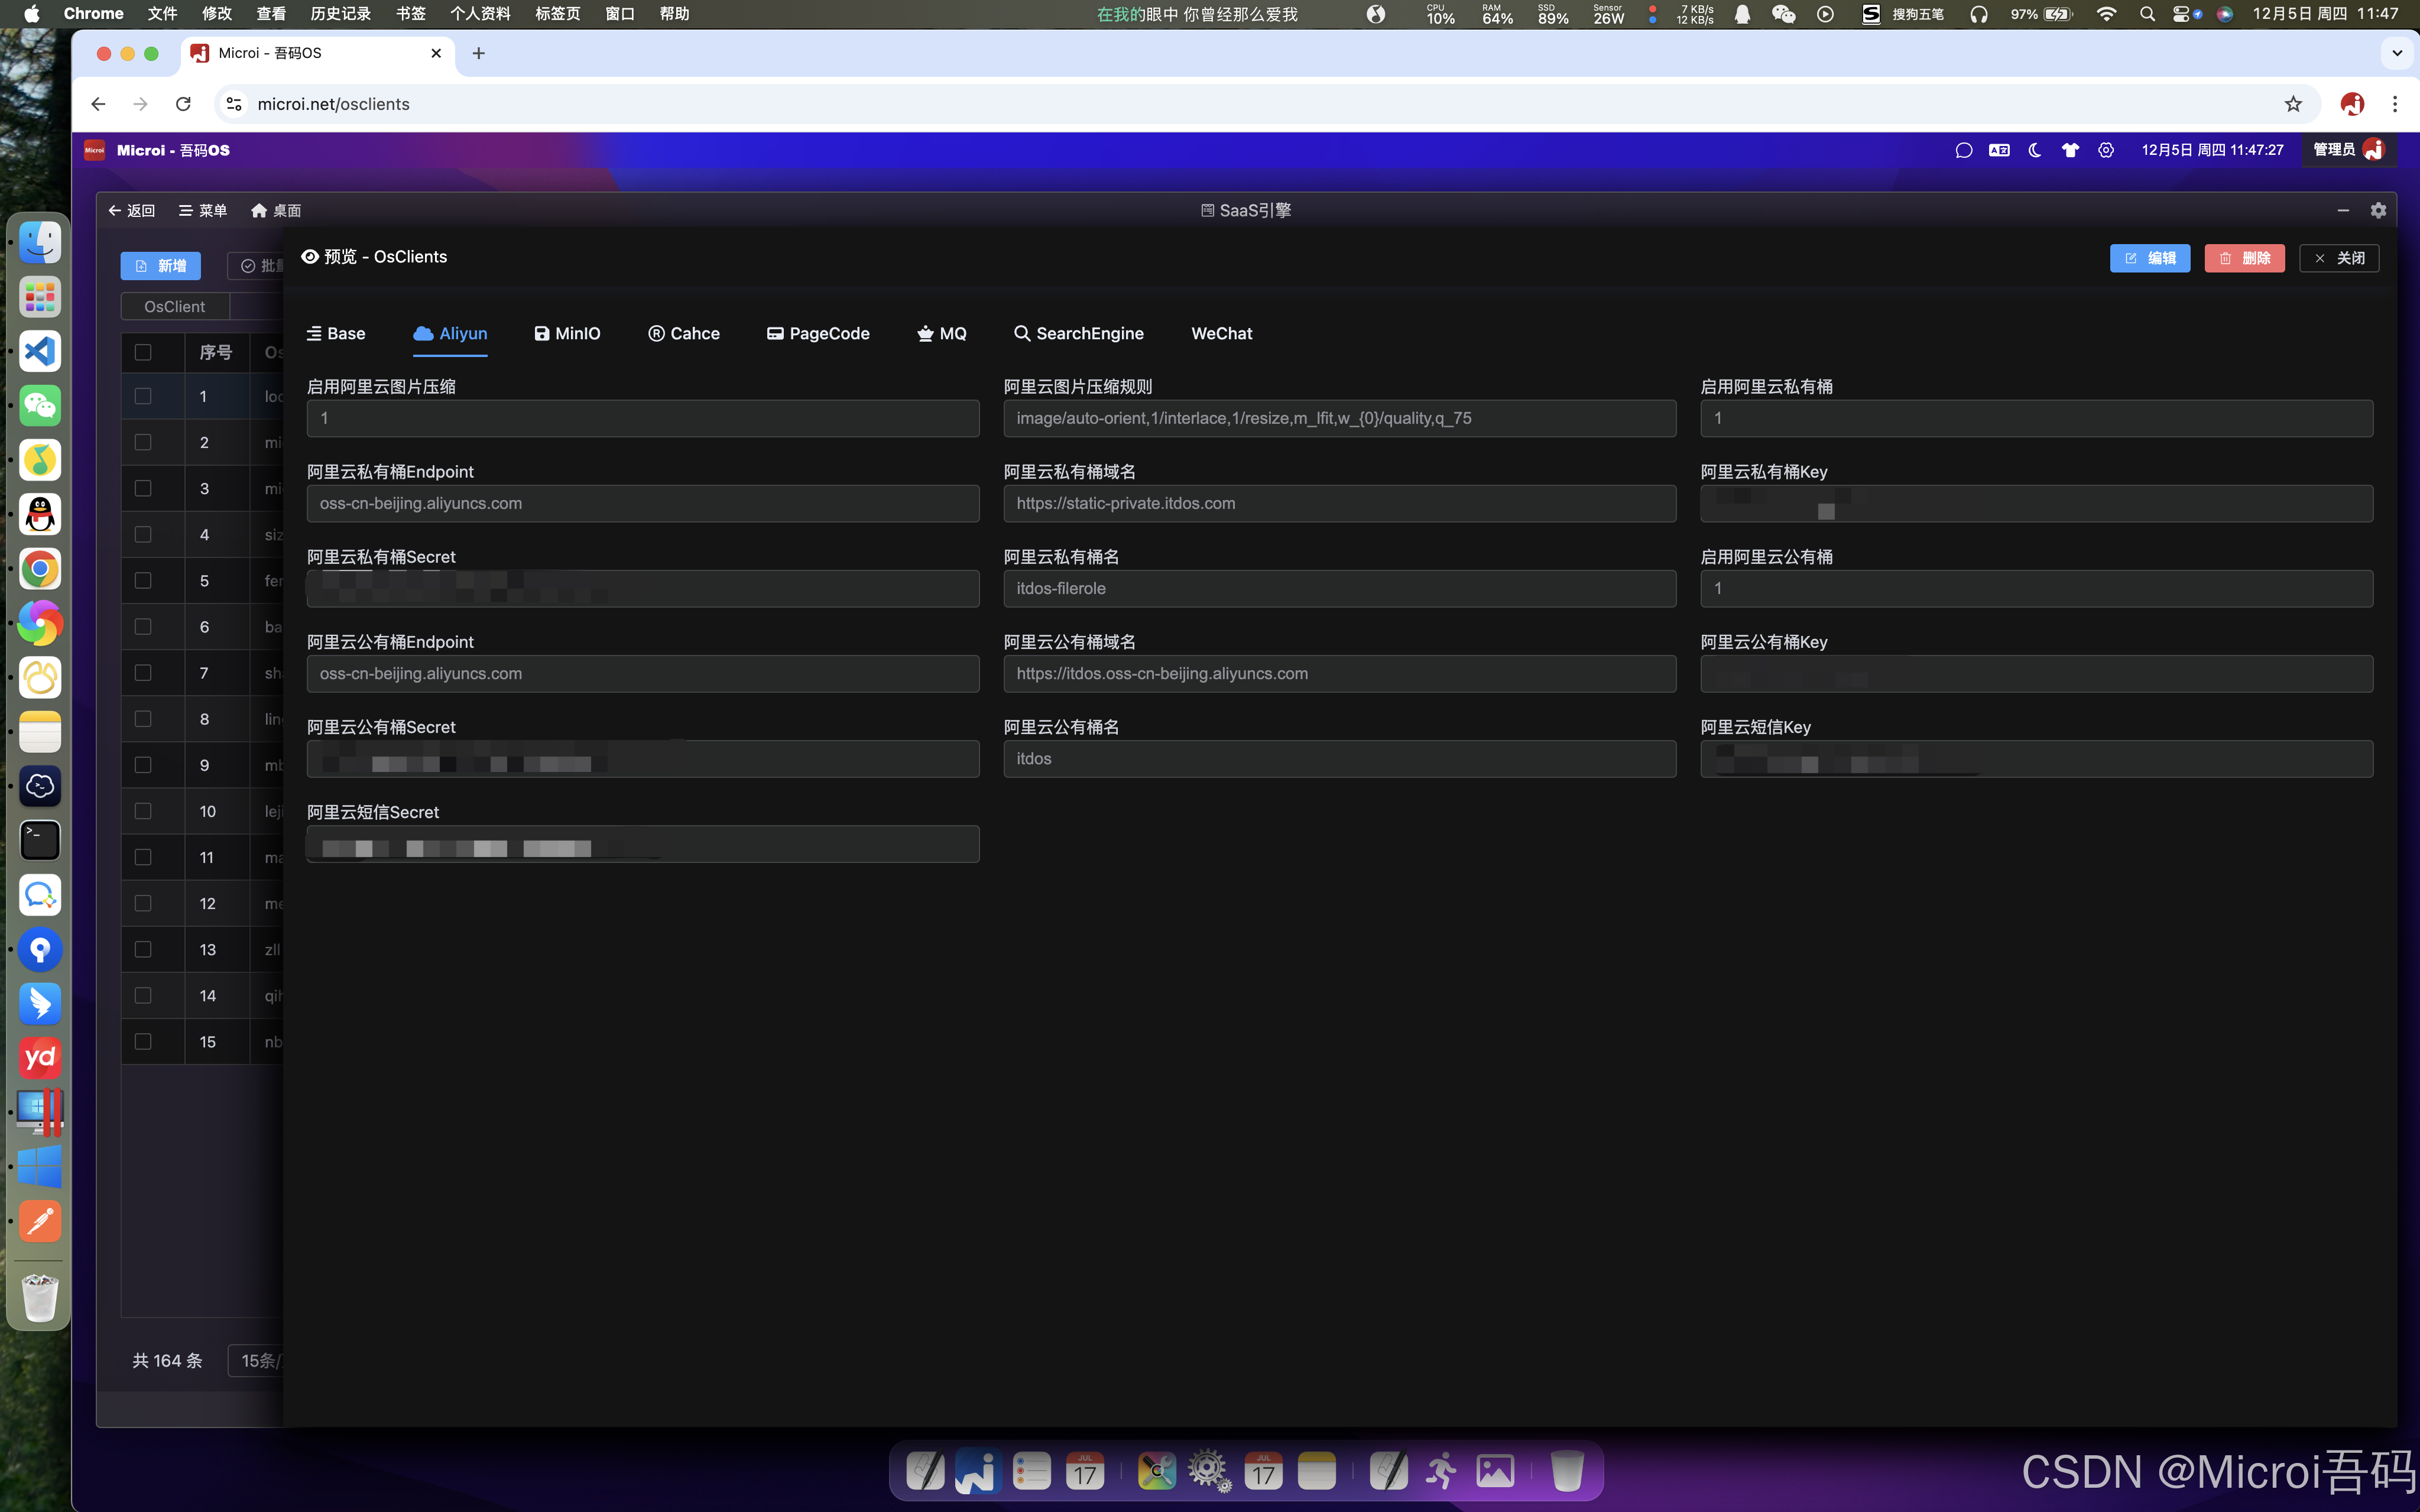The image size is (2420, 1512).
Task: Launch Visual Studio Code from Dock
Action: 40,351
